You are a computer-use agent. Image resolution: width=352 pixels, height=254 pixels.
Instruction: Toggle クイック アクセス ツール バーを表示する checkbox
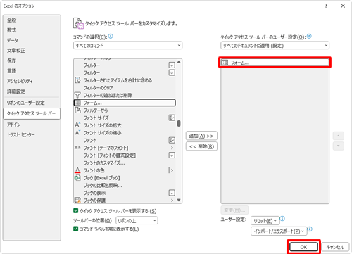click(x=75, y=210)
